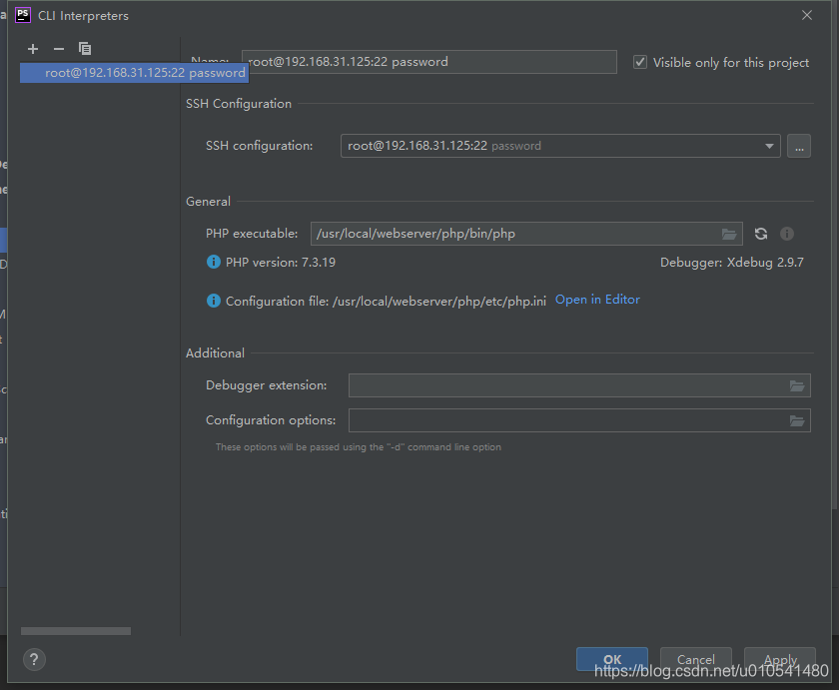Browse for PHP executable folder icon
839x690 pixels.
[729, 234]
